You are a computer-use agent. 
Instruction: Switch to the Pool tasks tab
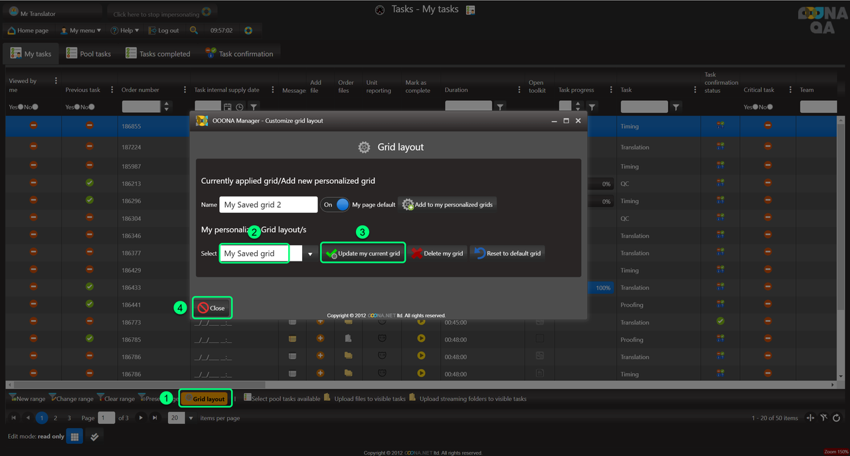pyautogui.click(x=88, y=54)
